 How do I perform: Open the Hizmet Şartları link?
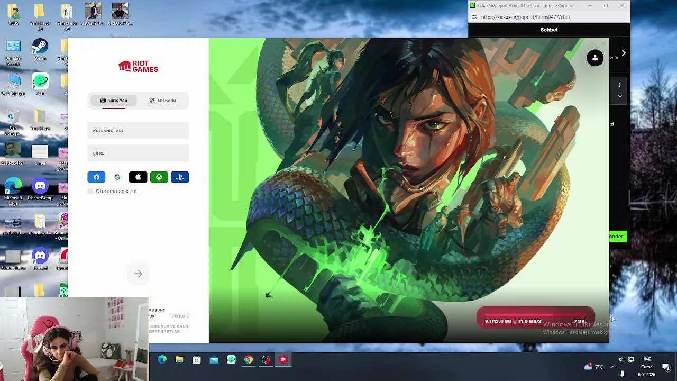pos(165,331)
